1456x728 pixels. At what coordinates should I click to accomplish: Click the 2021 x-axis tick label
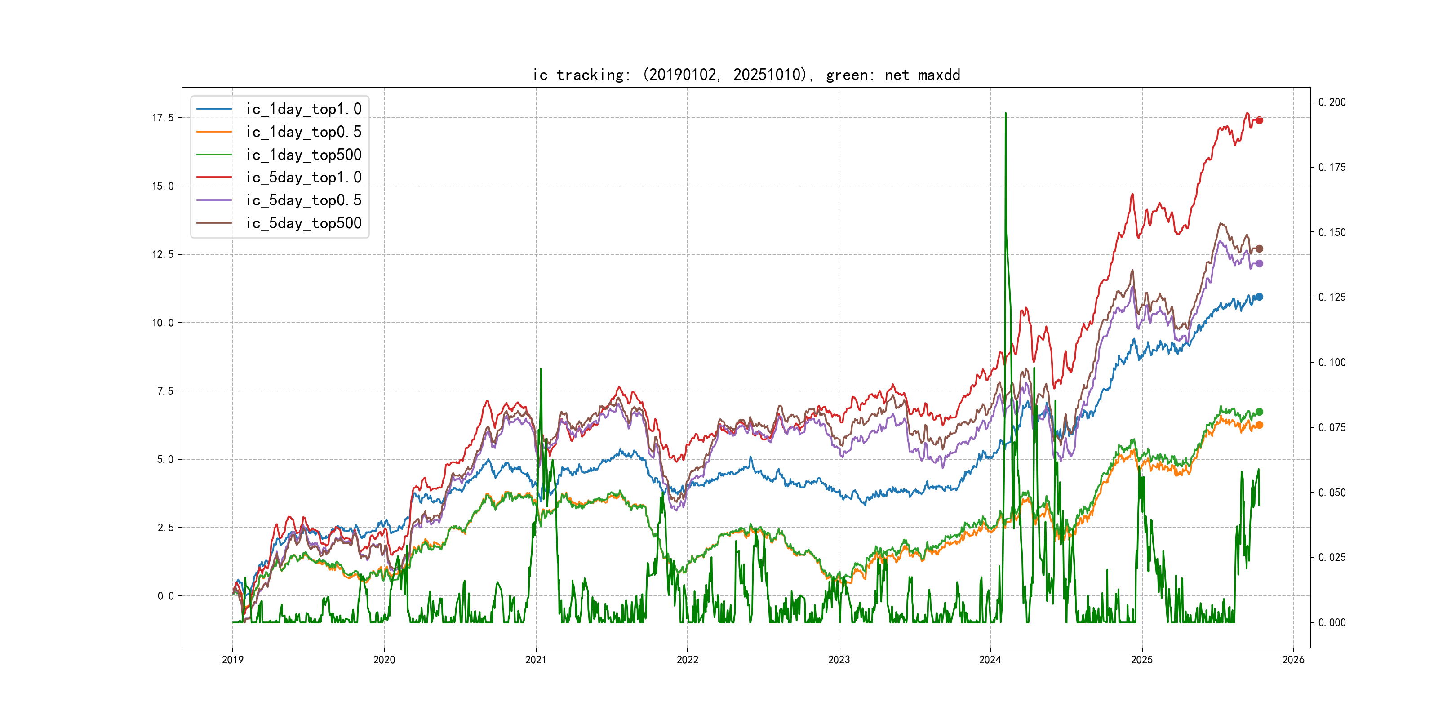(536, 660)
